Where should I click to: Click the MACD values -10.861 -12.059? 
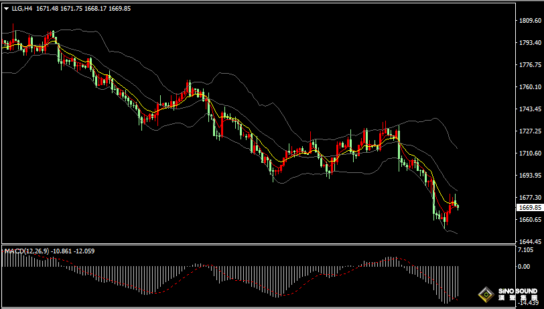tap(72, 251)
